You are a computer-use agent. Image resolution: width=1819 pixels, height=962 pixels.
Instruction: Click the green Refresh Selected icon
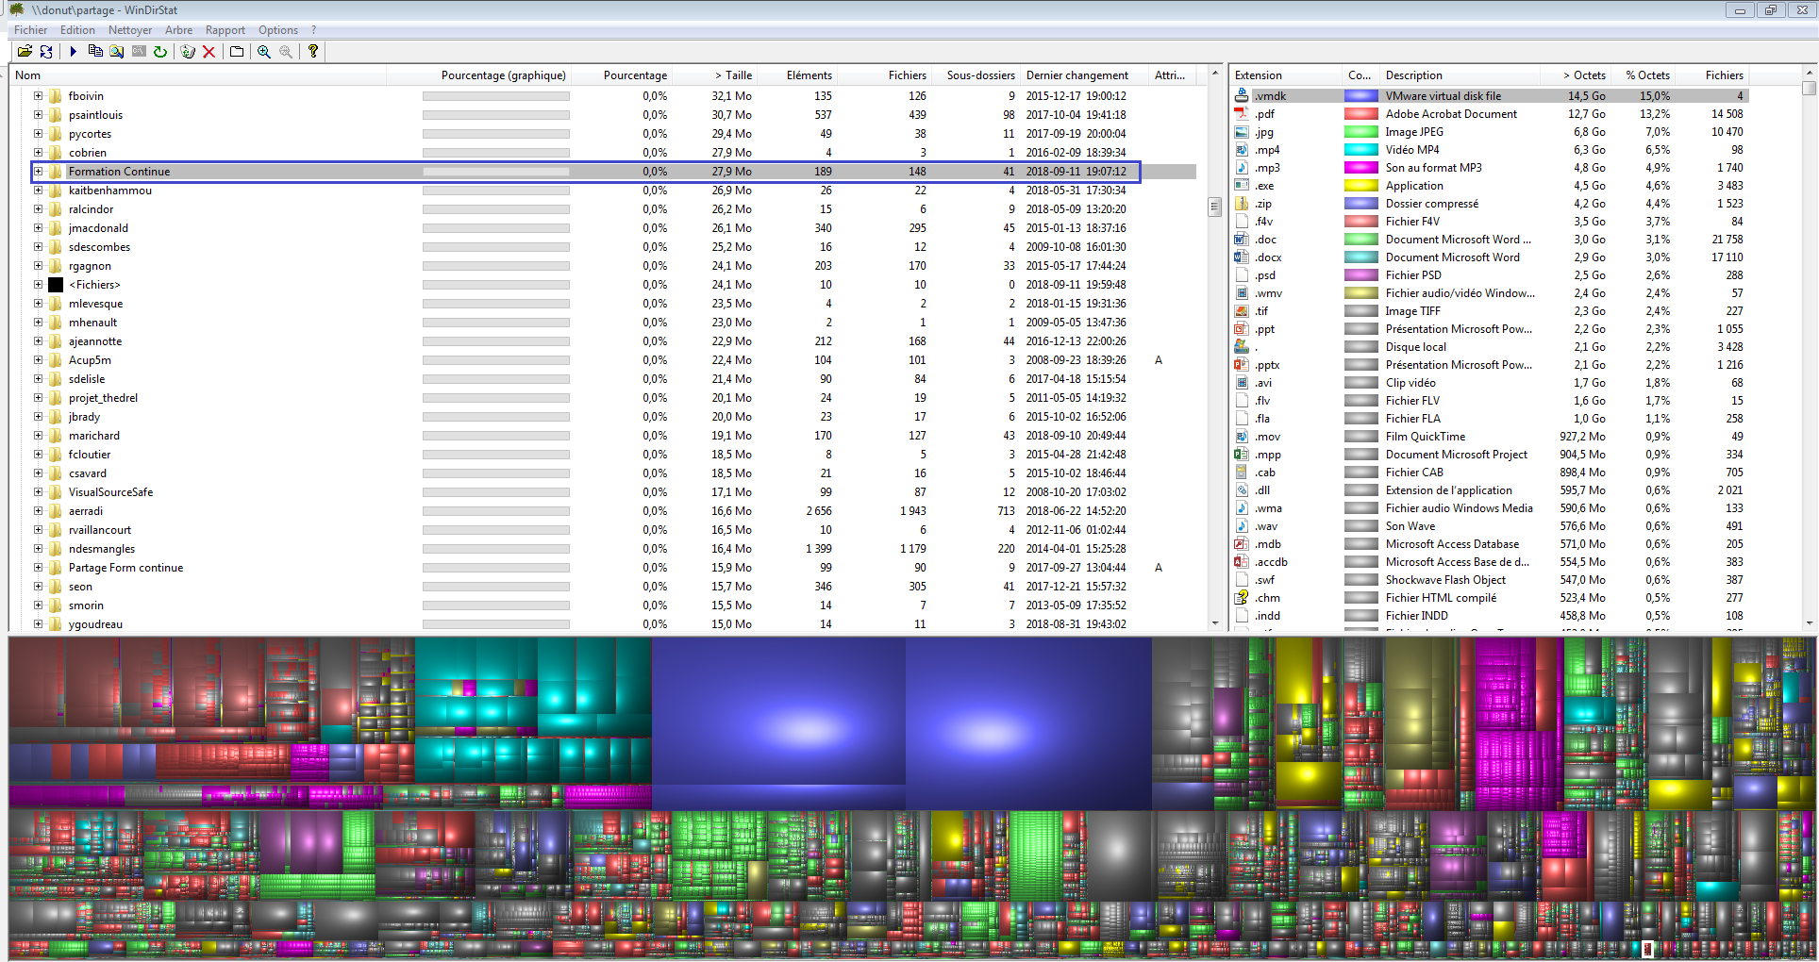coord(160,52)
